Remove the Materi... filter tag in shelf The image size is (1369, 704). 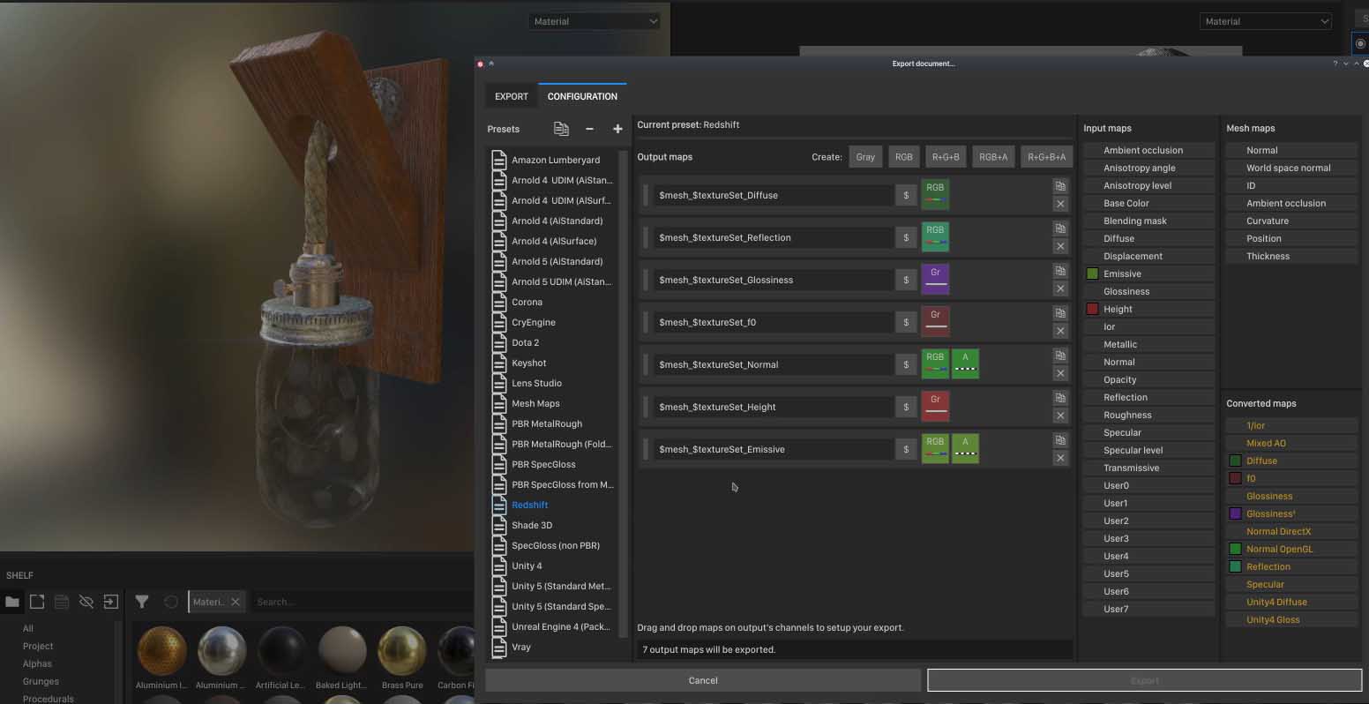pyautogui.click(x=236, y=602)
